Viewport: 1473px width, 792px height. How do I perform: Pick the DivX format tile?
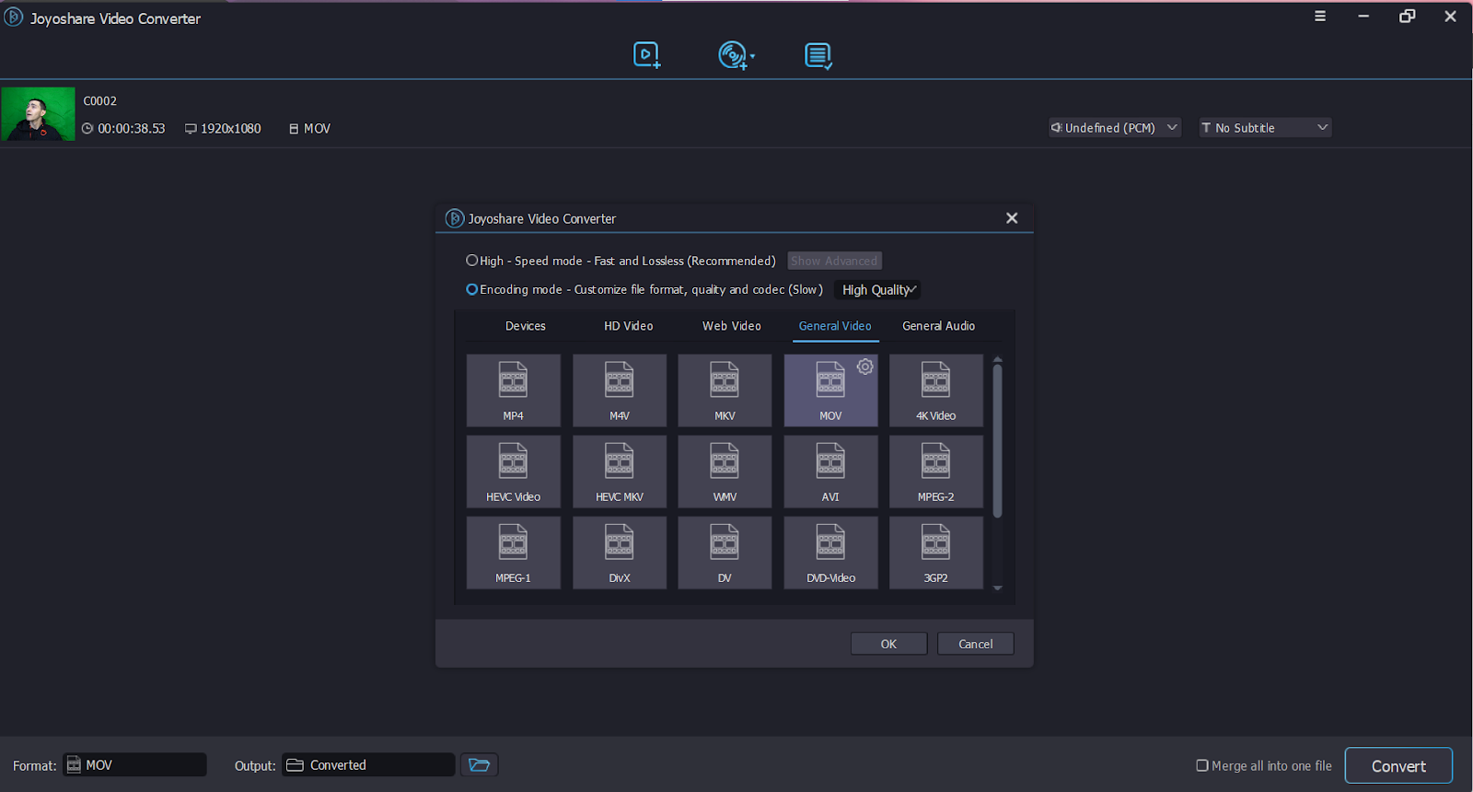(619, 553)
